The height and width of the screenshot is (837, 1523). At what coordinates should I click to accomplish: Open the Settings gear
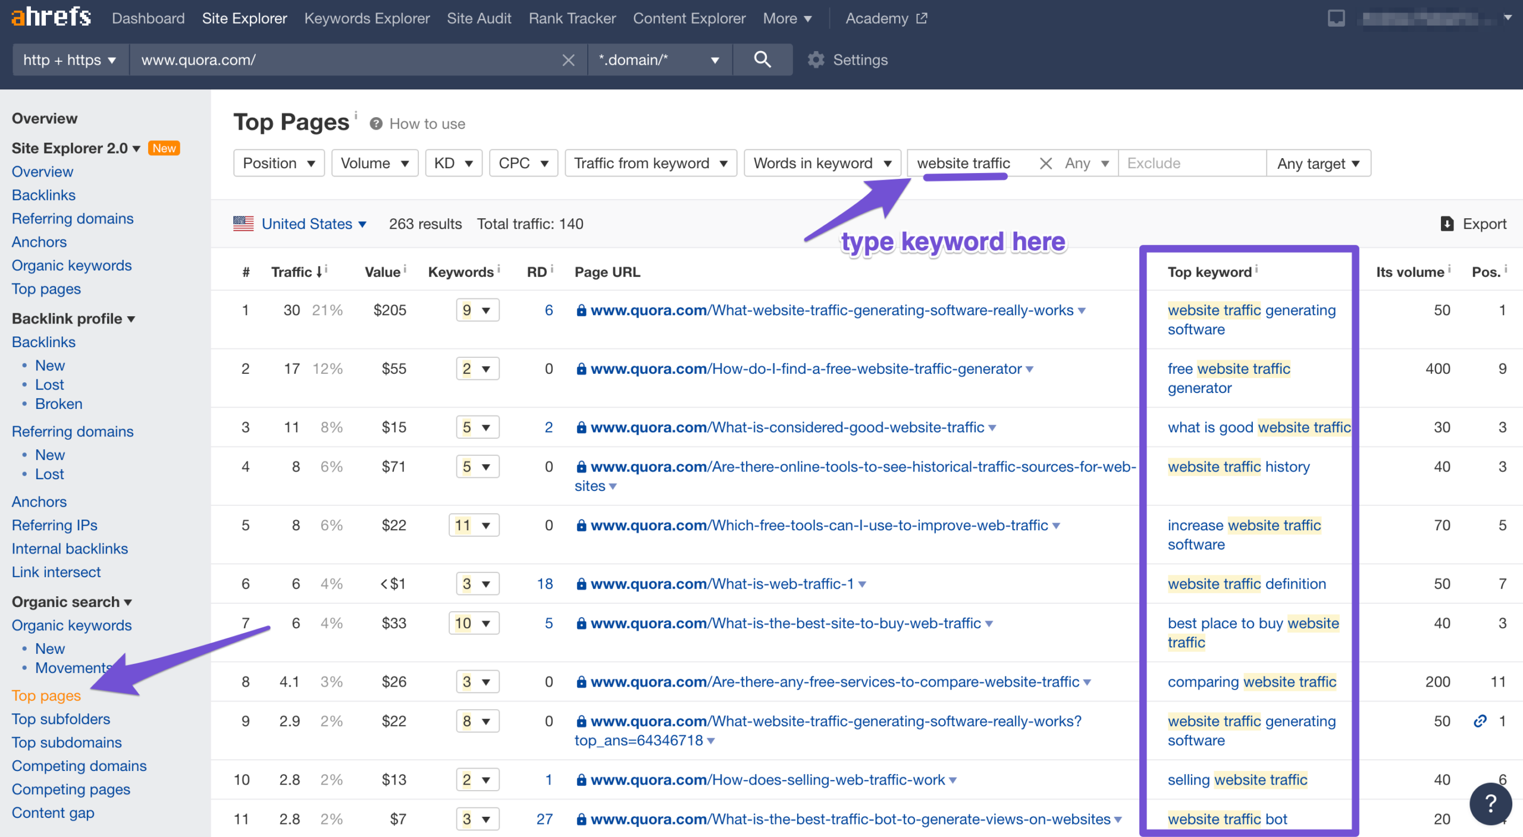(816, 59)
